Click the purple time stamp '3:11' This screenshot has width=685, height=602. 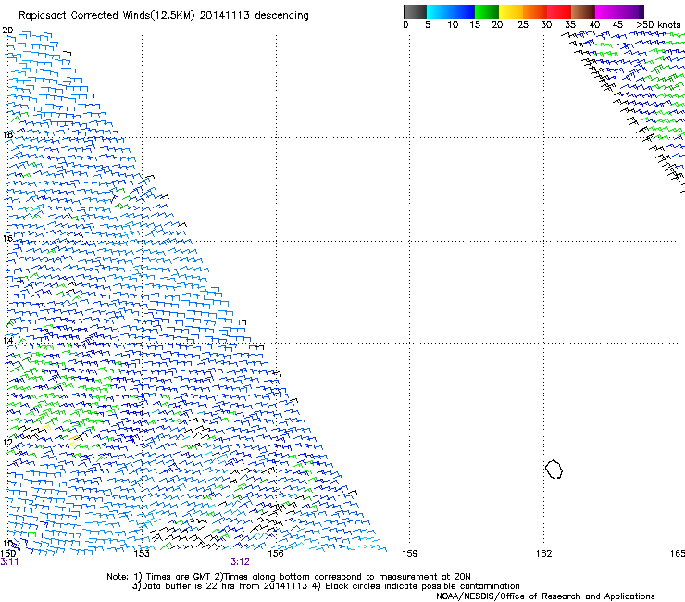[9, 562]
